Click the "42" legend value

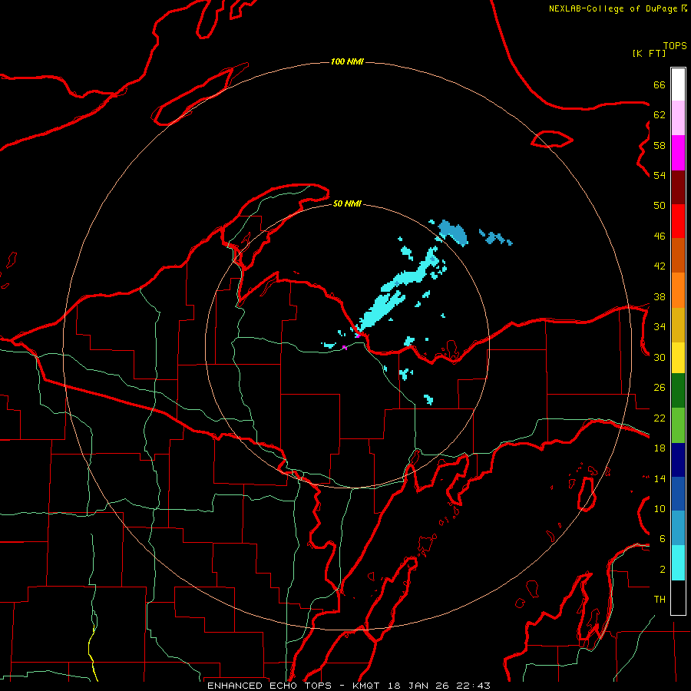tap(660, 266)
